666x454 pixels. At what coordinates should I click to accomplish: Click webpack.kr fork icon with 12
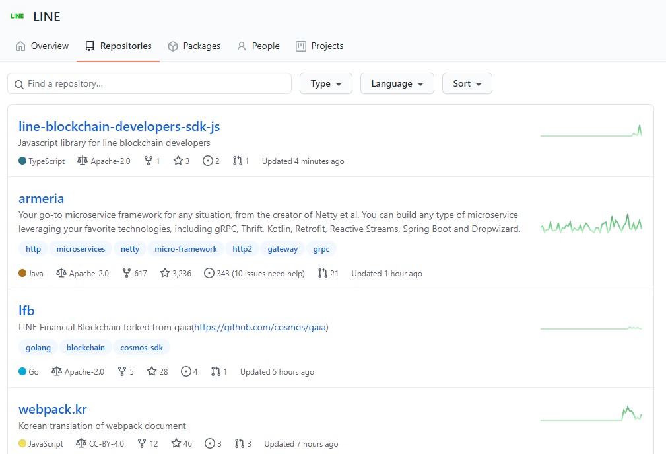click(x=142, y=443)
